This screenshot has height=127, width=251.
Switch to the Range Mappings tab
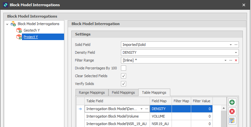(92, 92)
